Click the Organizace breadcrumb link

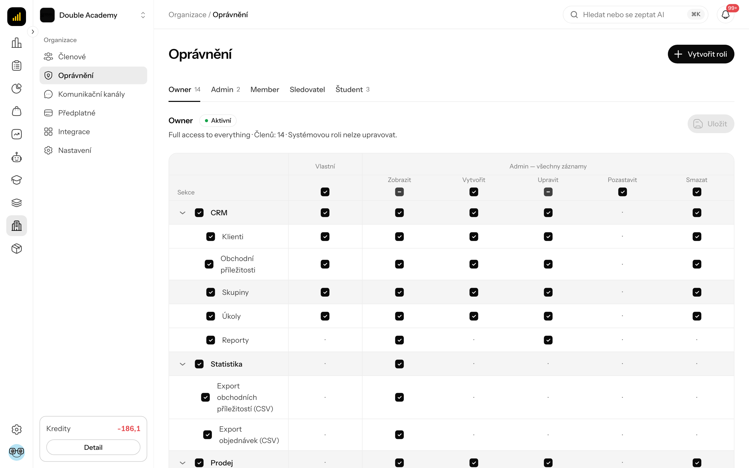pos(187,15)
